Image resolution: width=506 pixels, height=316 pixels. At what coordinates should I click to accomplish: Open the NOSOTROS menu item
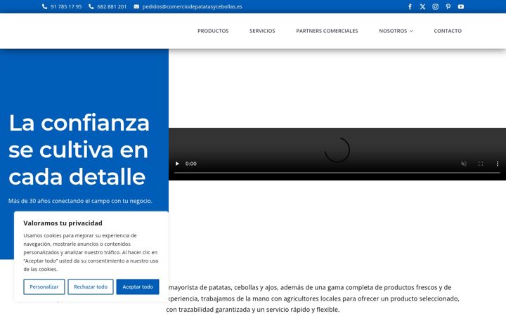(393, 31)
